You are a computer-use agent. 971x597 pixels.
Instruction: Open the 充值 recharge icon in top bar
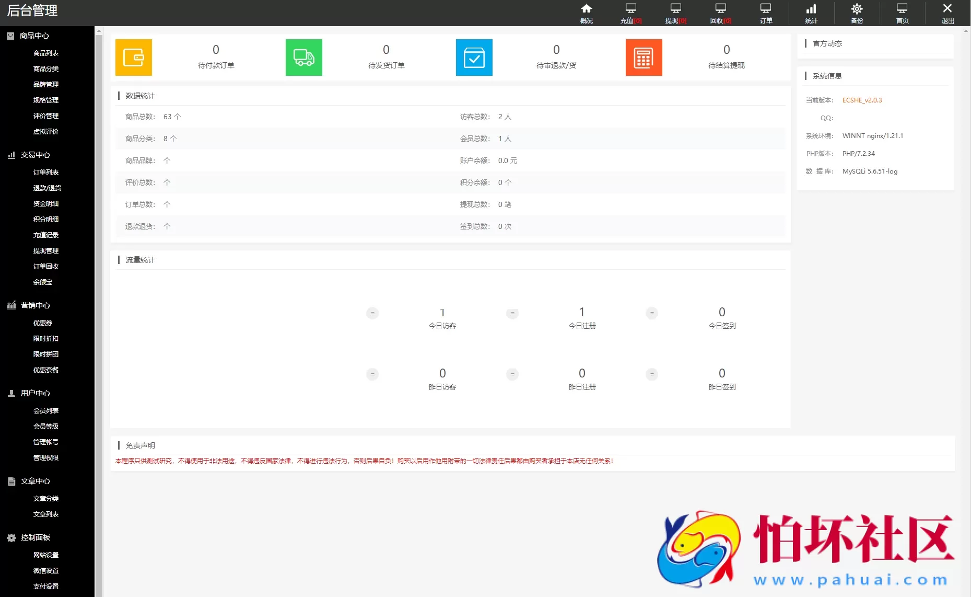630,13
